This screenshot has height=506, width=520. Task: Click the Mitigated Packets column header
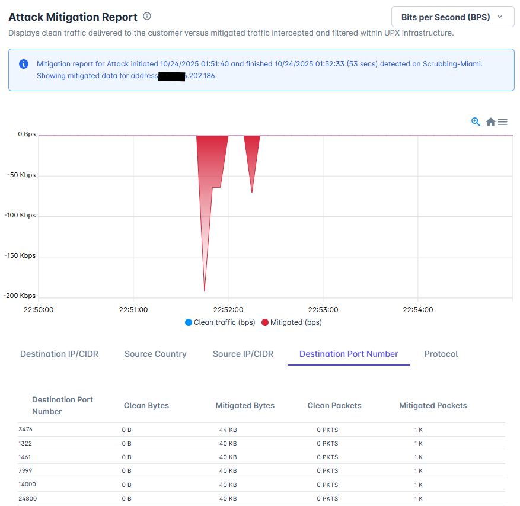click(433, 406)
